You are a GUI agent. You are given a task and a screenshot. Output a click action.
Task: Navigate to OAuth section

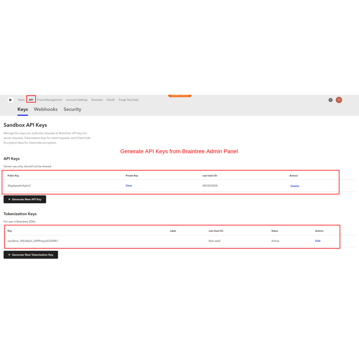pos(111,100)
